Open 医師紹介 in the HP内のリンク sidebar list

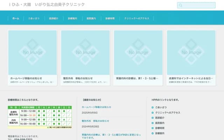pos(160,118)
